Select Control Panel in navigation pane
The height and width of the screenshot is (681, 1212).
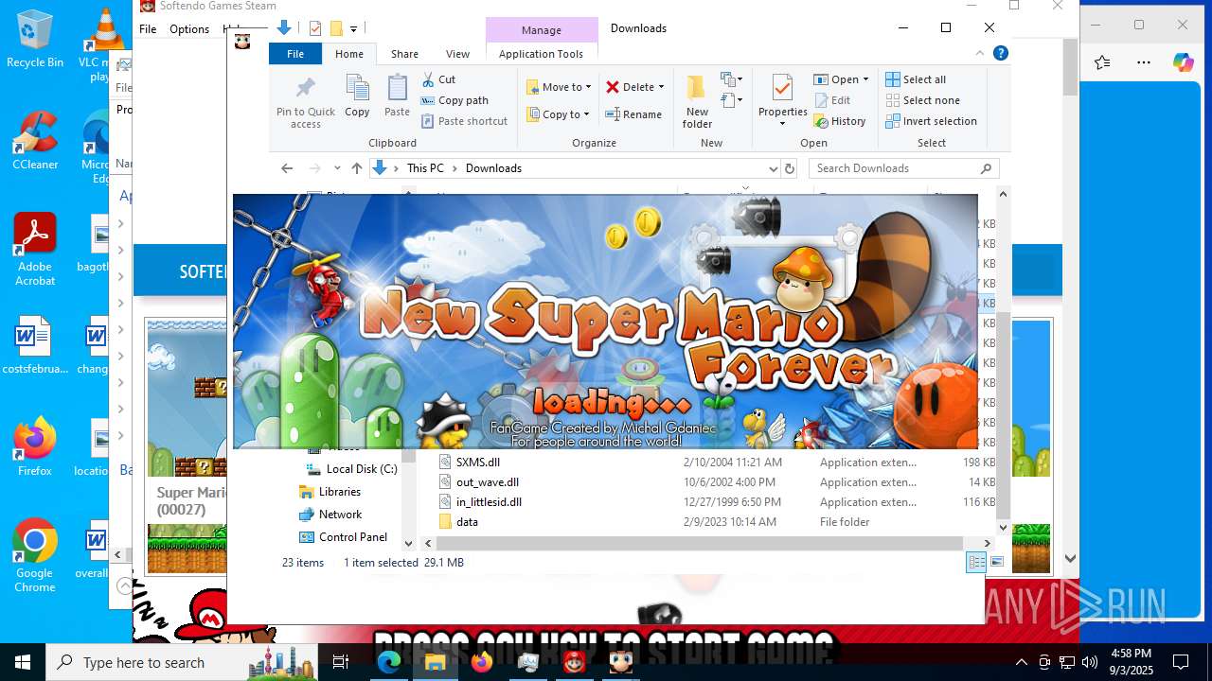352,537
